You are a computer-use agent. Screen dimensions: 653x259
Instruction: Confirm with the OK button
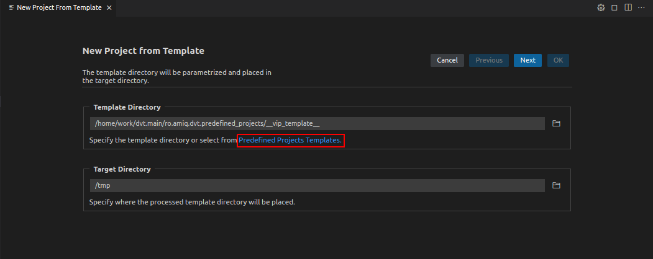click(558, 60)
